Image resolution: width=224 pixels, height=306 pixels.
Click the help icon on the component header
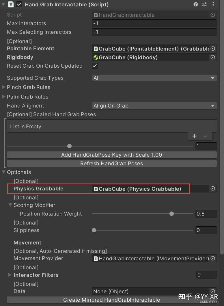click(196, 5)
